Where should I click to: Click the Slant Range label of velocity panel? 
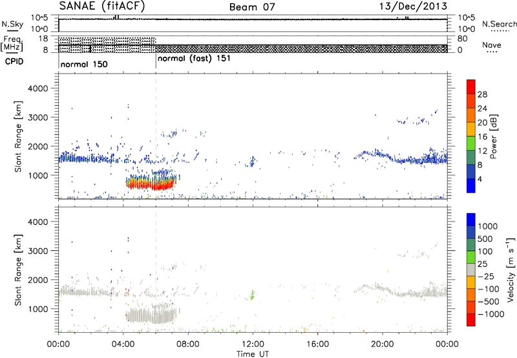[x=18, y=269]
